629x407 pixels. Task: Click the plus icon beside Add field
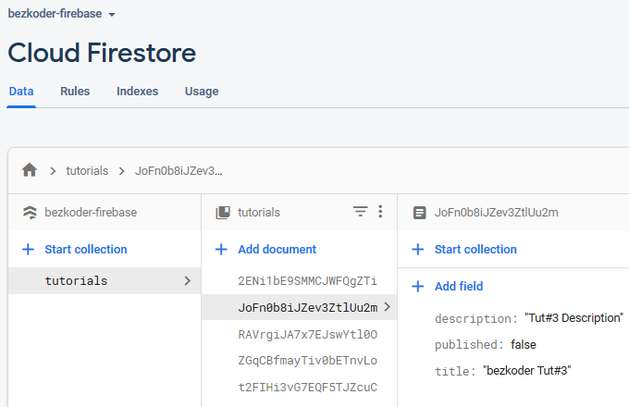(x=418, y=287)
